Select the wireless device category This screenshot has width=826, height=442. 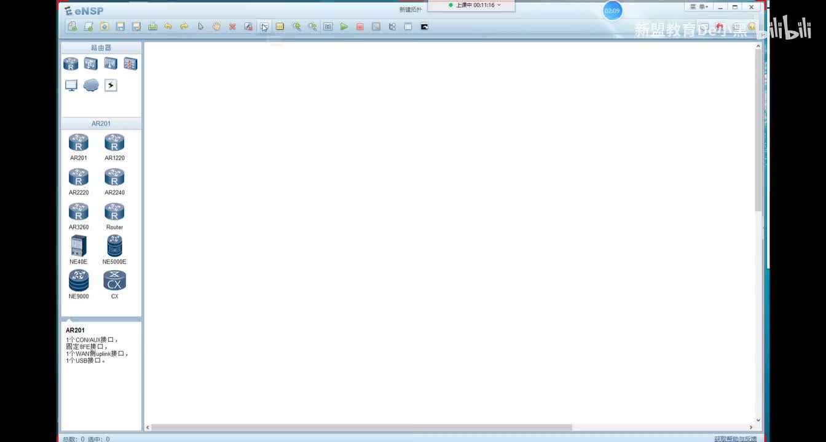pos(111,64)
